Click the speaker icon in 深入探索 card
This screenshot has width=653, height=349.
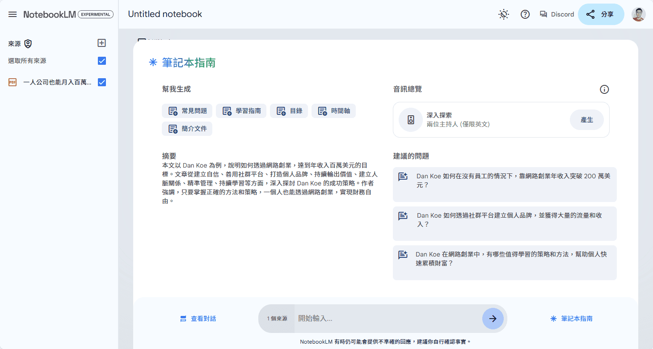pos(411,120)
